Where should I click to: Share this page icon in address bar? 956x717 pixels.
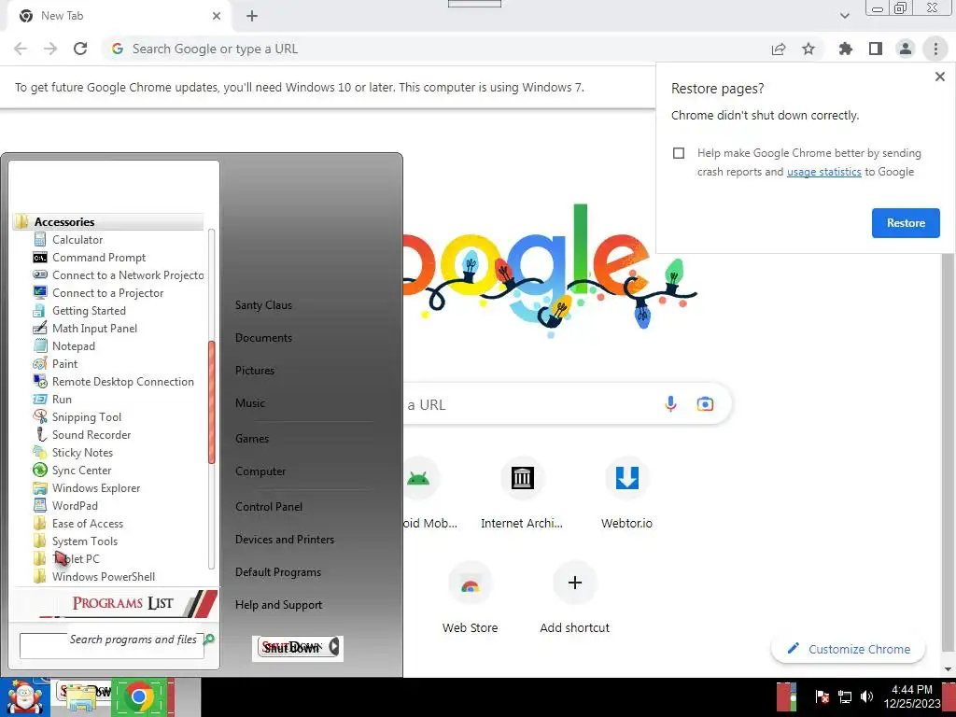pyautogui.click(x=779, y=49)
